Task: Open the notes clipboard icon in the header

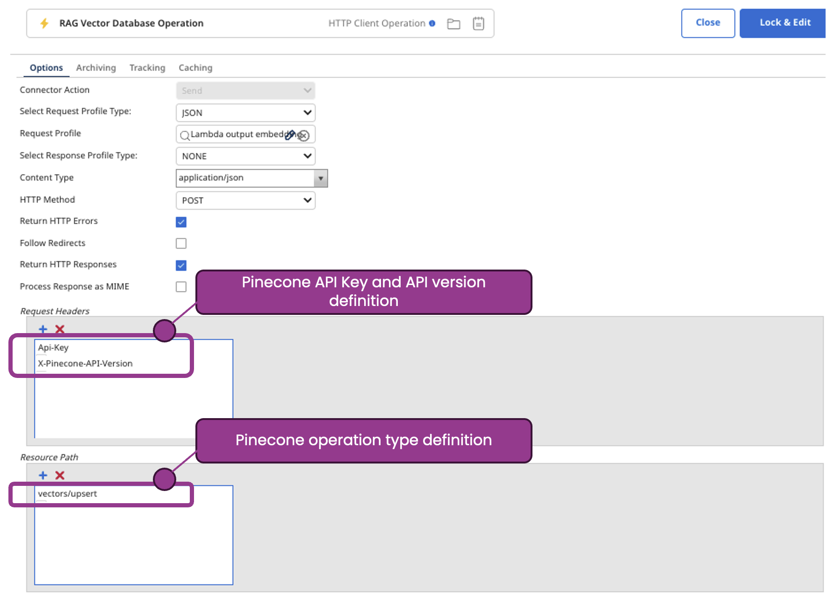Action: click(x=478, y=23)
